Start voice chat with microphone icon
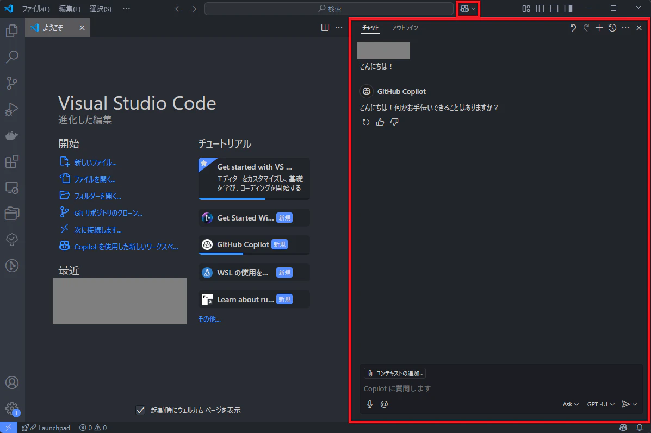 pyautogui.click(x=369, y=404)
